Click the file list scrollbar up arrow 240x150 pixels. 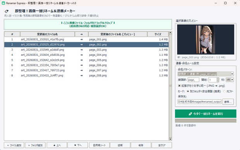click(170, 33)
